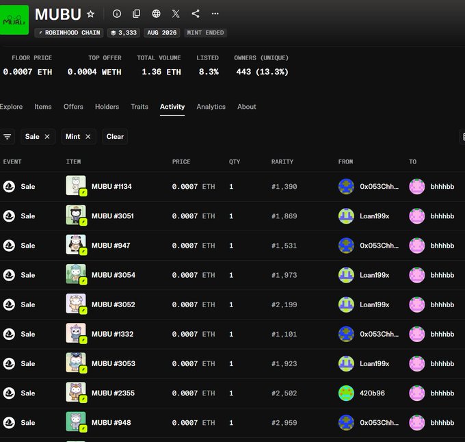The image size is (465, 442).
Task: Open seller 0x053Chh avatar on MUBU #1134 row
Action: [x=347, y=187]
